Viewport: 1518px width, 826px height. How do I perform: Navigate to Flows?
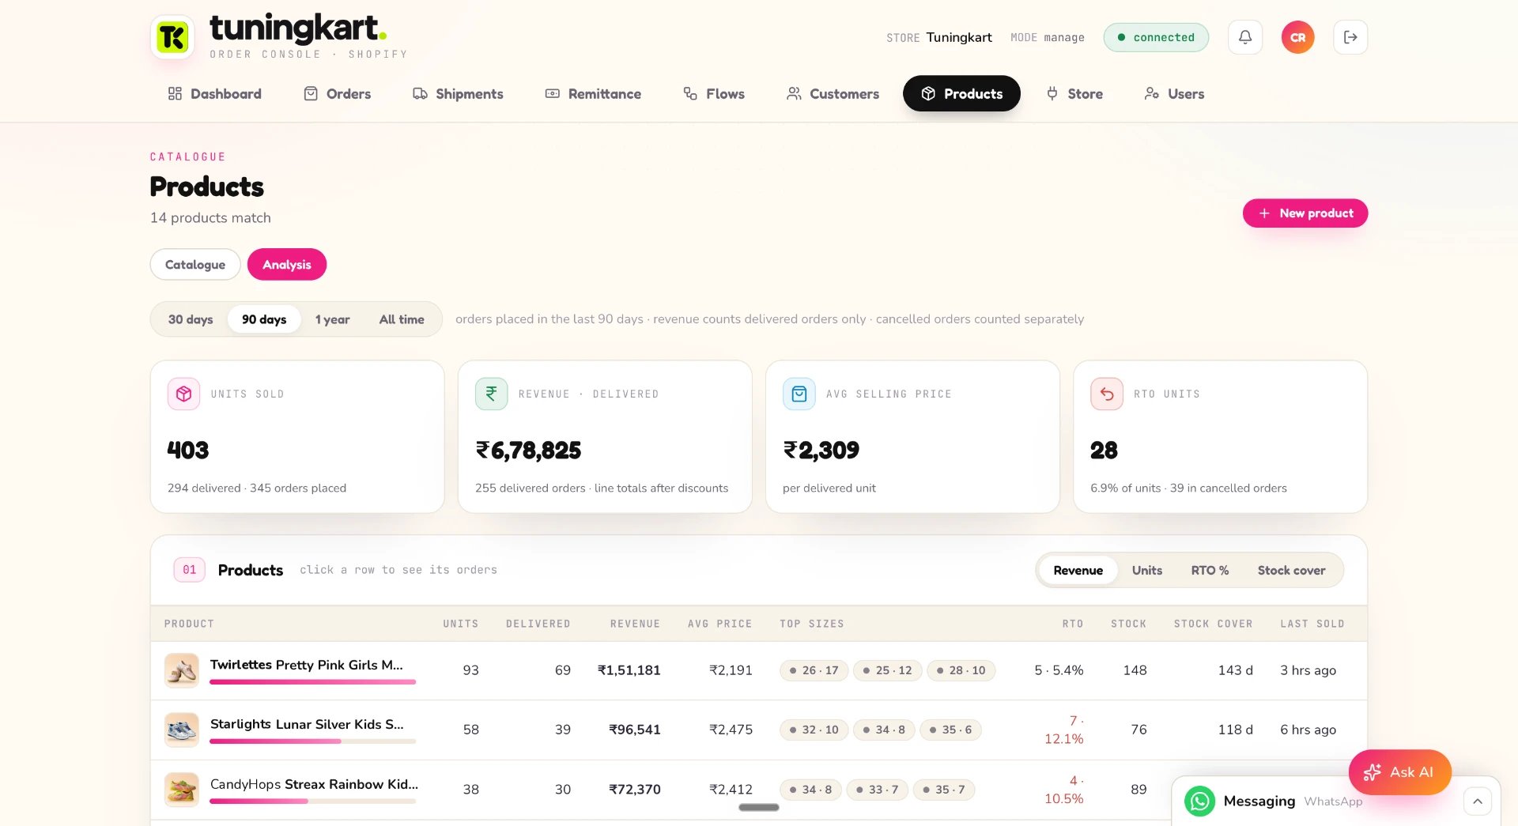pos(714,93)
